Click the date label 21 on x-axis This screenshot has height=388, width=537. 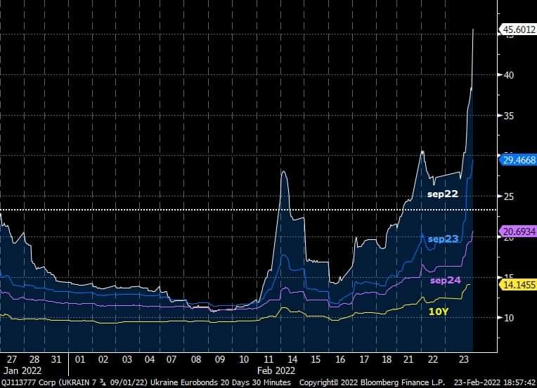click(x=408, y=360)
